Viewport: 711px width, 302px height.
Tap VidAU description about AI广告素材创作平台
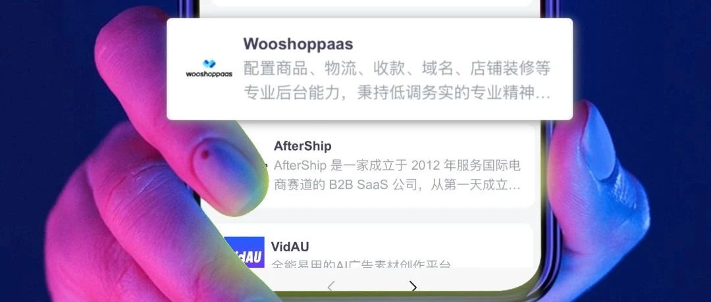[x=361, y=264]
